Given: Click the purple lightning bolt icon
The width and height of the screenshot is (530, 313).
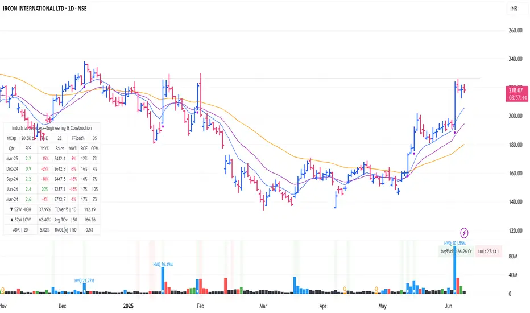Looking at the screenshot, I should pos(464,233).
